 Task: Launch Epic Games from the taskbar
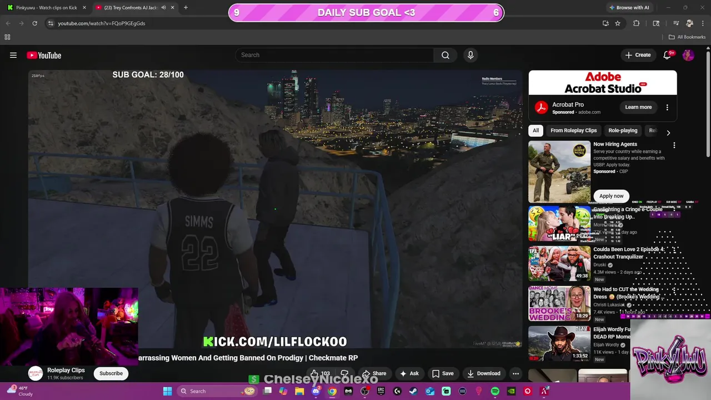381,391
